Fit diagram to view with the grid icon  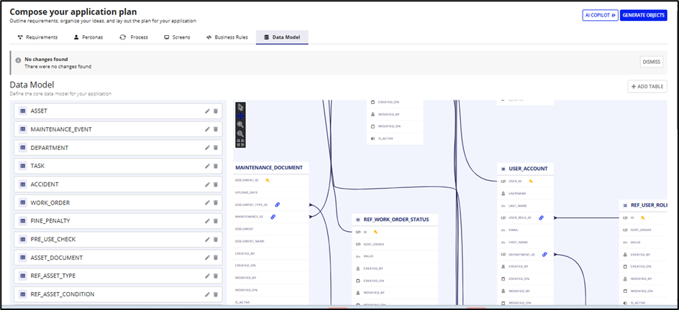point(241,143)
